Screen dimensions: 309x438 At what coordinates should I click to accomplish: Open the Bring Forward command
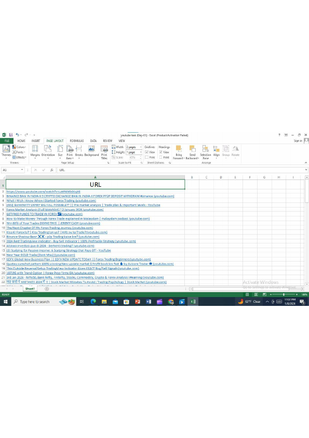coord(179,152)
